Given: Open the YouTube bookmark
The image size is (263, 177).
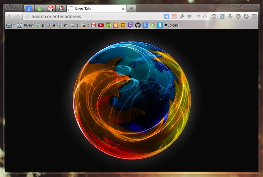Looking at the screenshot, I should 101,26.
